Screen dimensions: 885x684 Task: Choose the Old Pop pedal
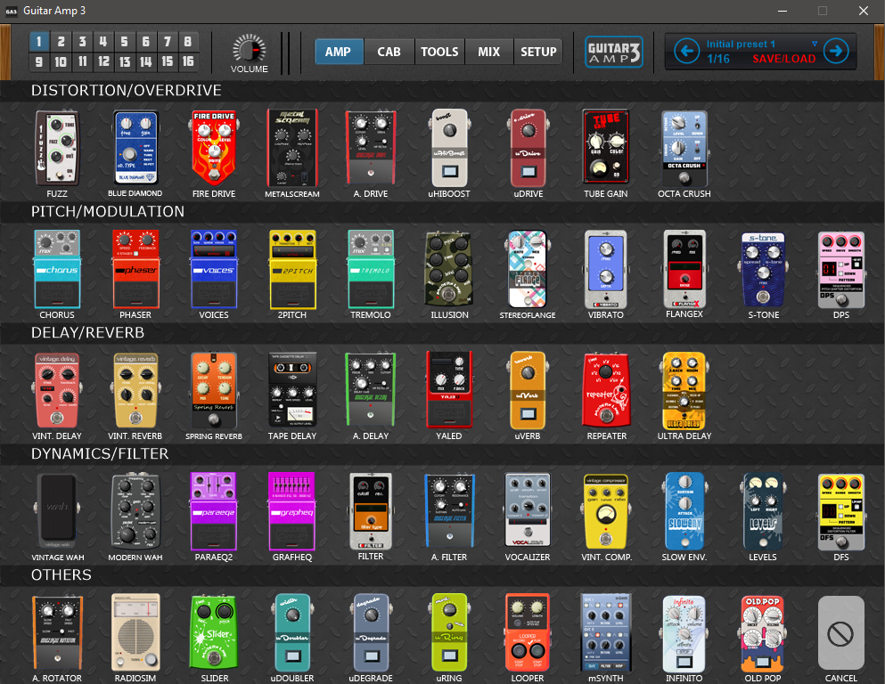click(763, 632)
